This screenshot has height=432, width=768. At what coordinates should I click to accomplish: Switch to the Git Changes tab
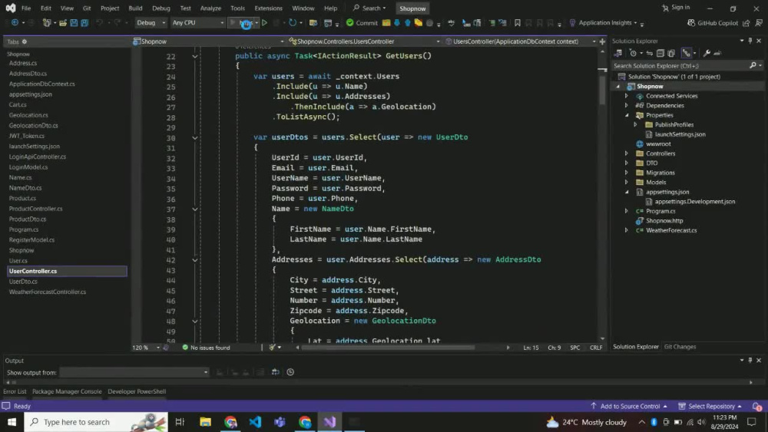pos(680,347)
